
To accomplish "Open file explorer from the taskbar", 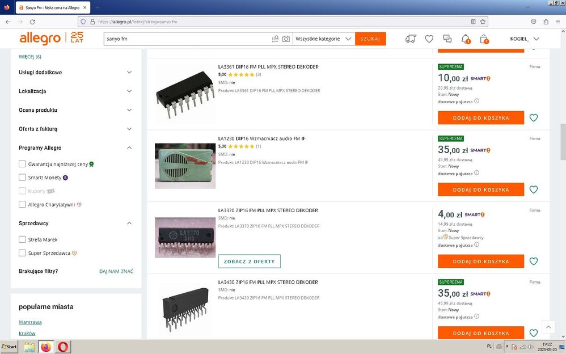I will pos(29,347).
